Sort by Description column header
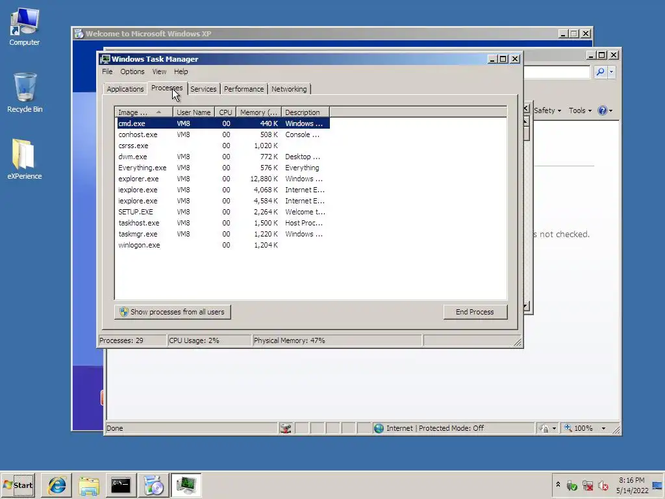This screenshot has height=499, width=665. pyautogui.click(x=305, y=112)
